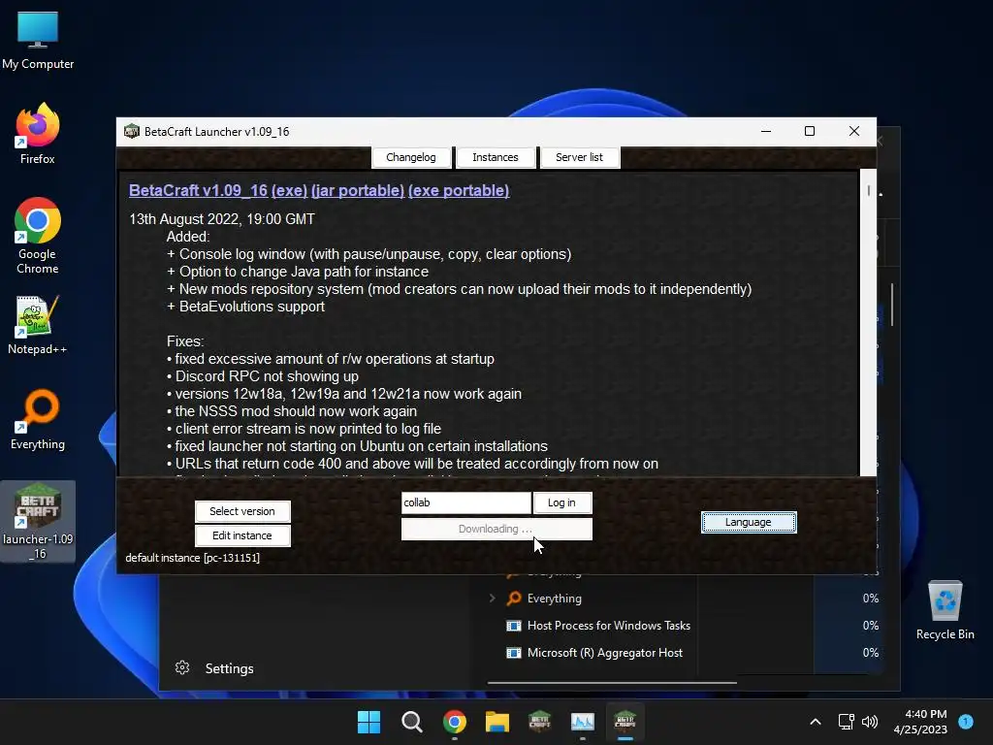Show hidden system tray icons

(816, 722)
